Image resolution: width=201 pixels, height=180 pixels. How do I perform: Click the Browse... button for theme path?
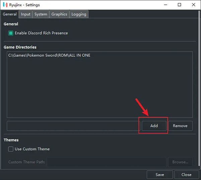(180, 162)
